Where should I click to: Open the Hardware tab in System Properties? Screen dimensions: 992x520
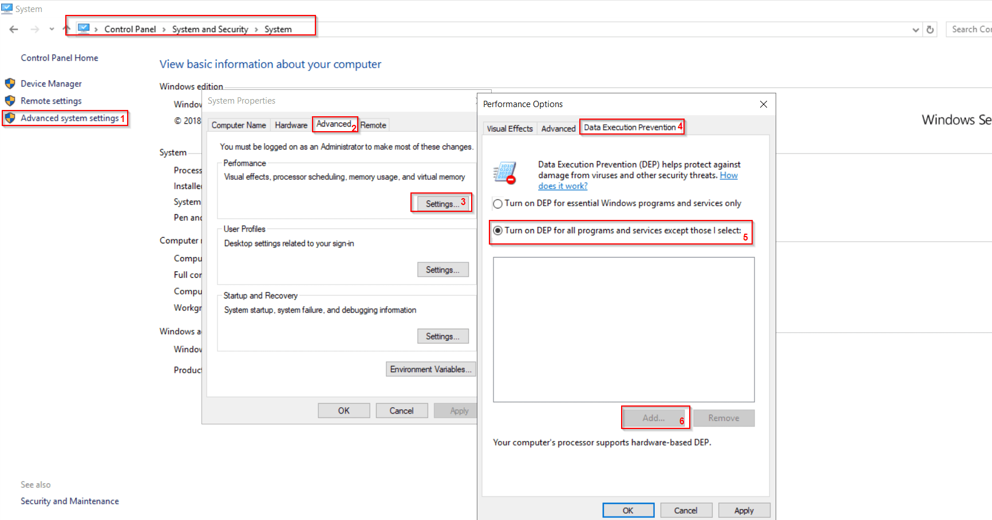pyautogui.click(x=291, y=125)
